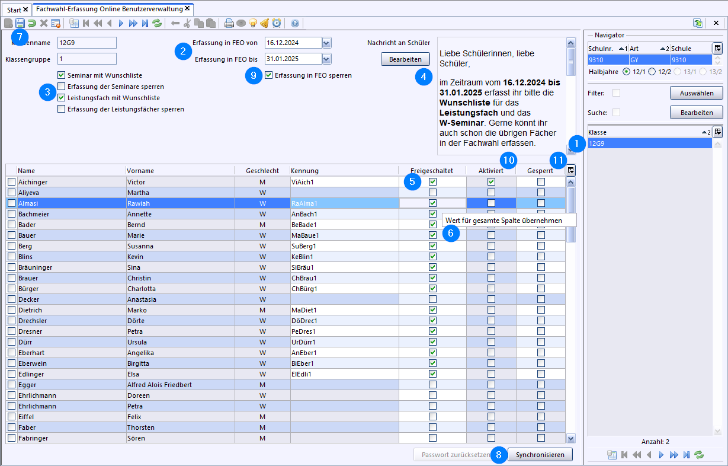The height and width of the screenshot is (466, 728).
Task: Open the Erfassung in FEO bis date dropdown
Action: (327, 59)
